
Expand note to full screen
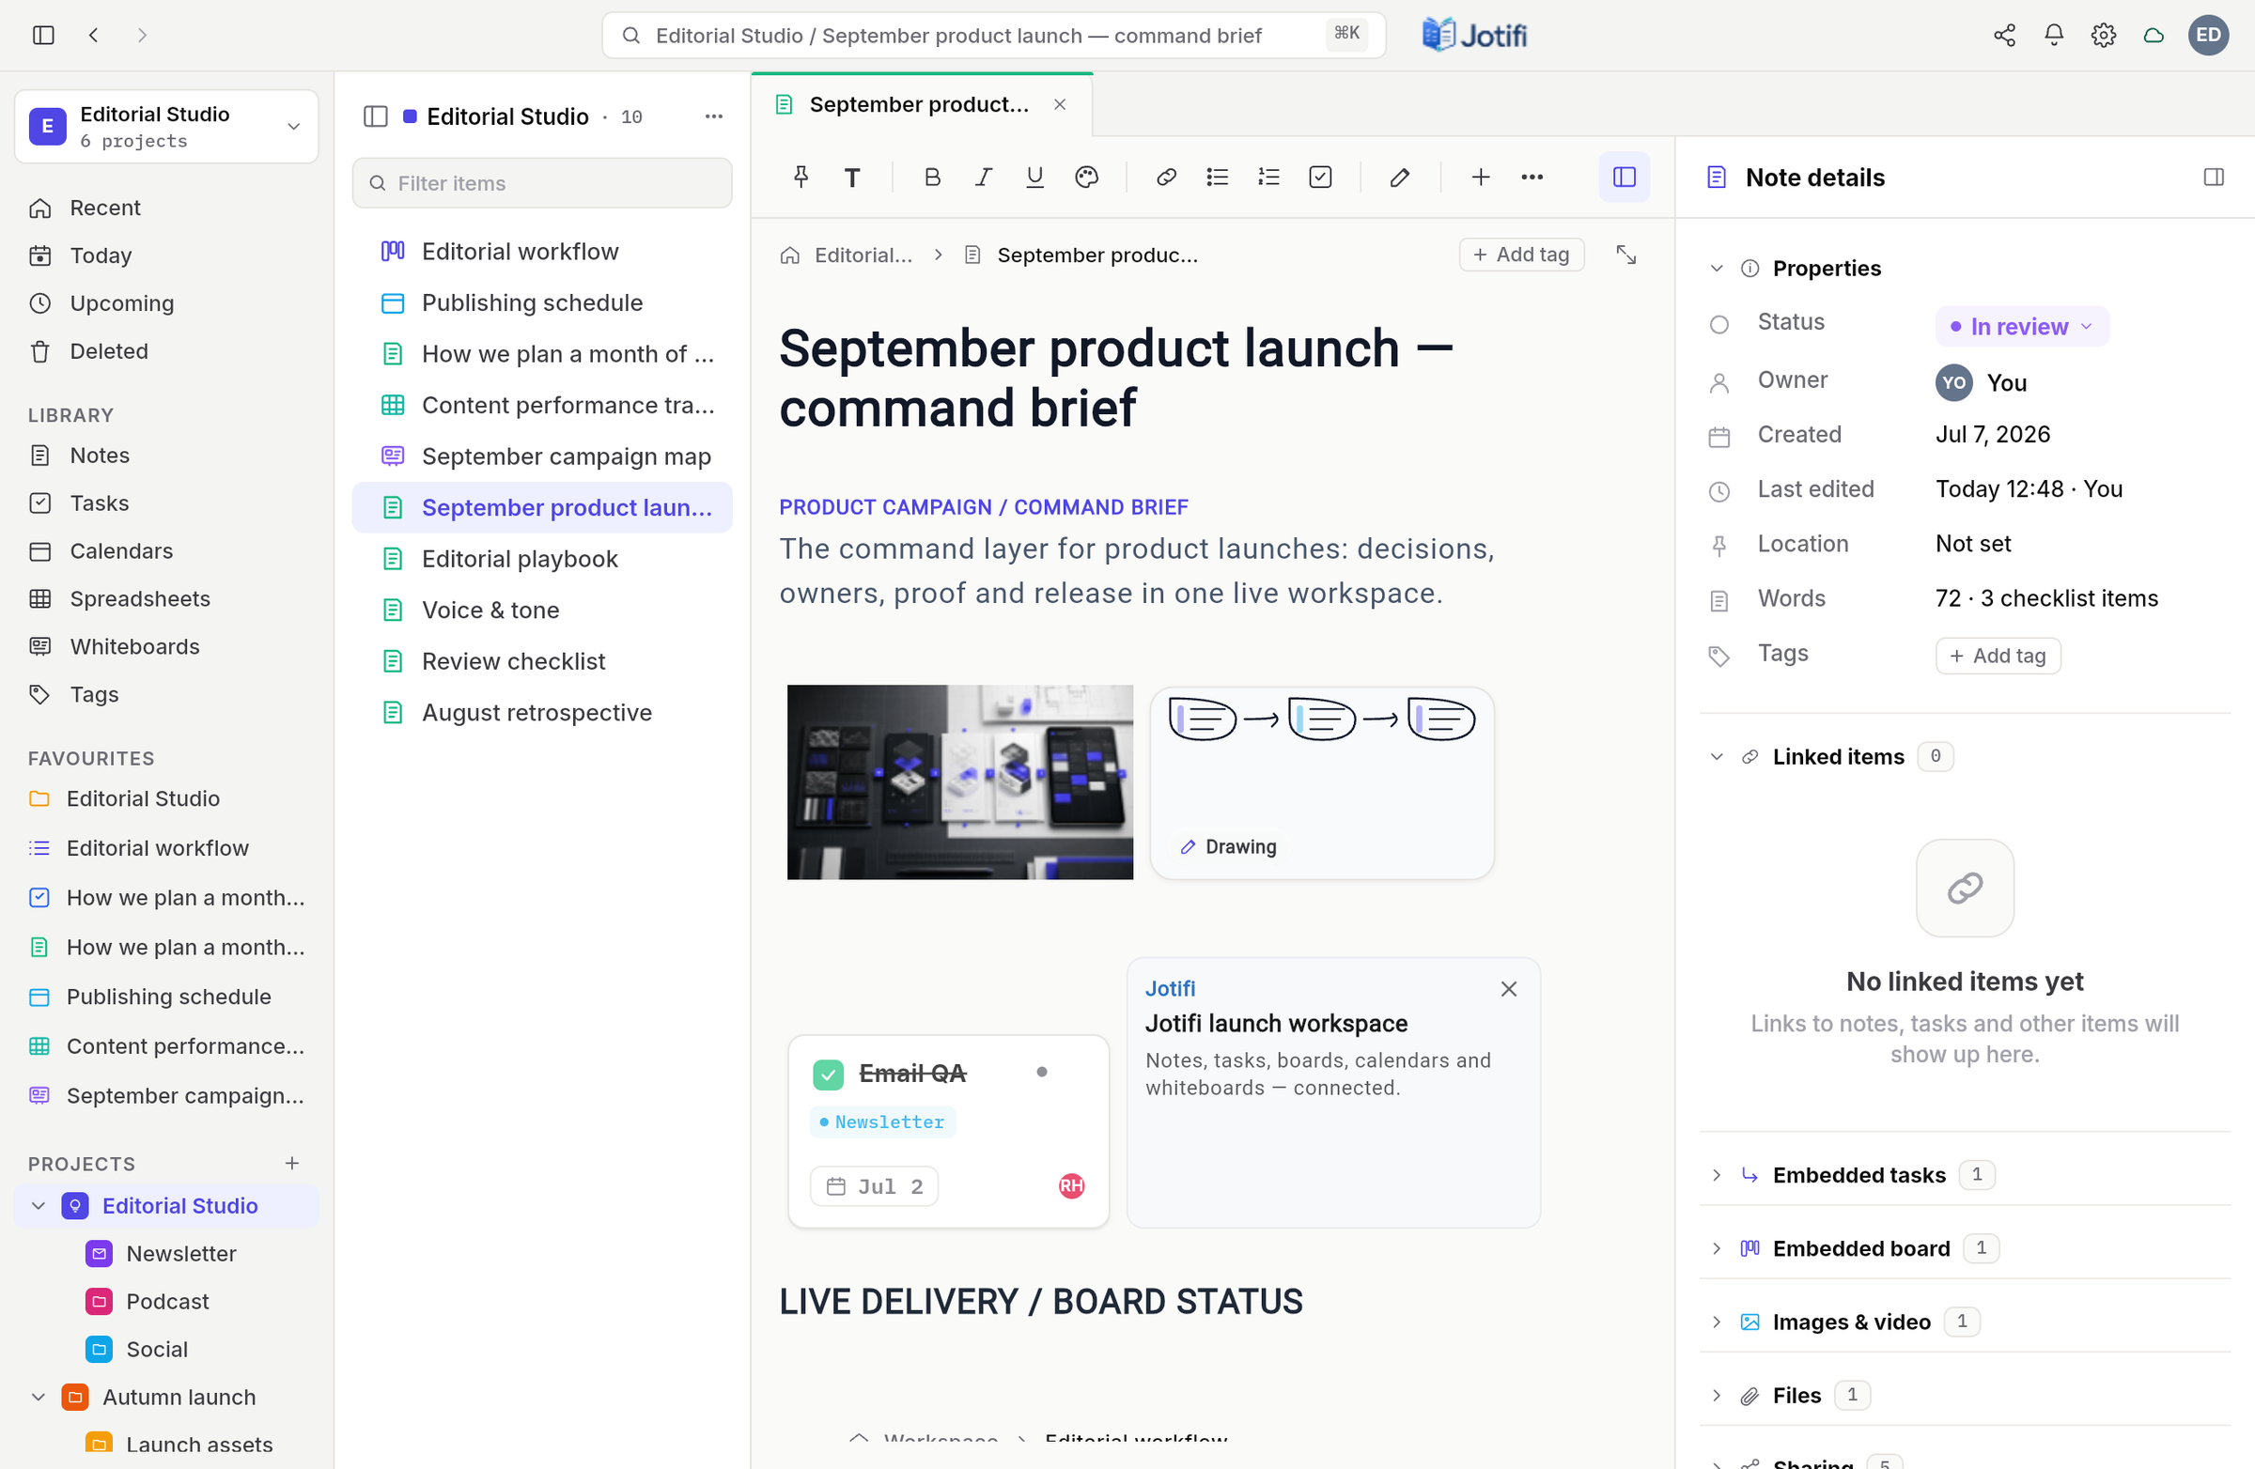point(1625,255)
